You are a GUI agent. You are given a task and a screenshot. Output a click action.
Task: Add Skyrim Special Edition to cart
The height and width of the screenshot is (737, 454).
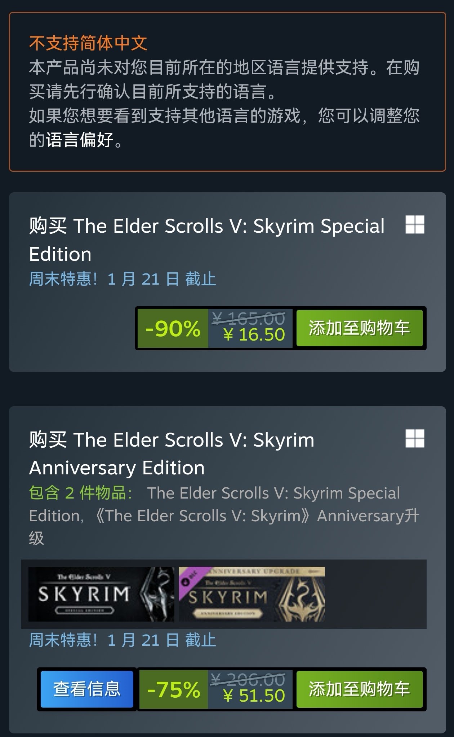click(359, 328)
